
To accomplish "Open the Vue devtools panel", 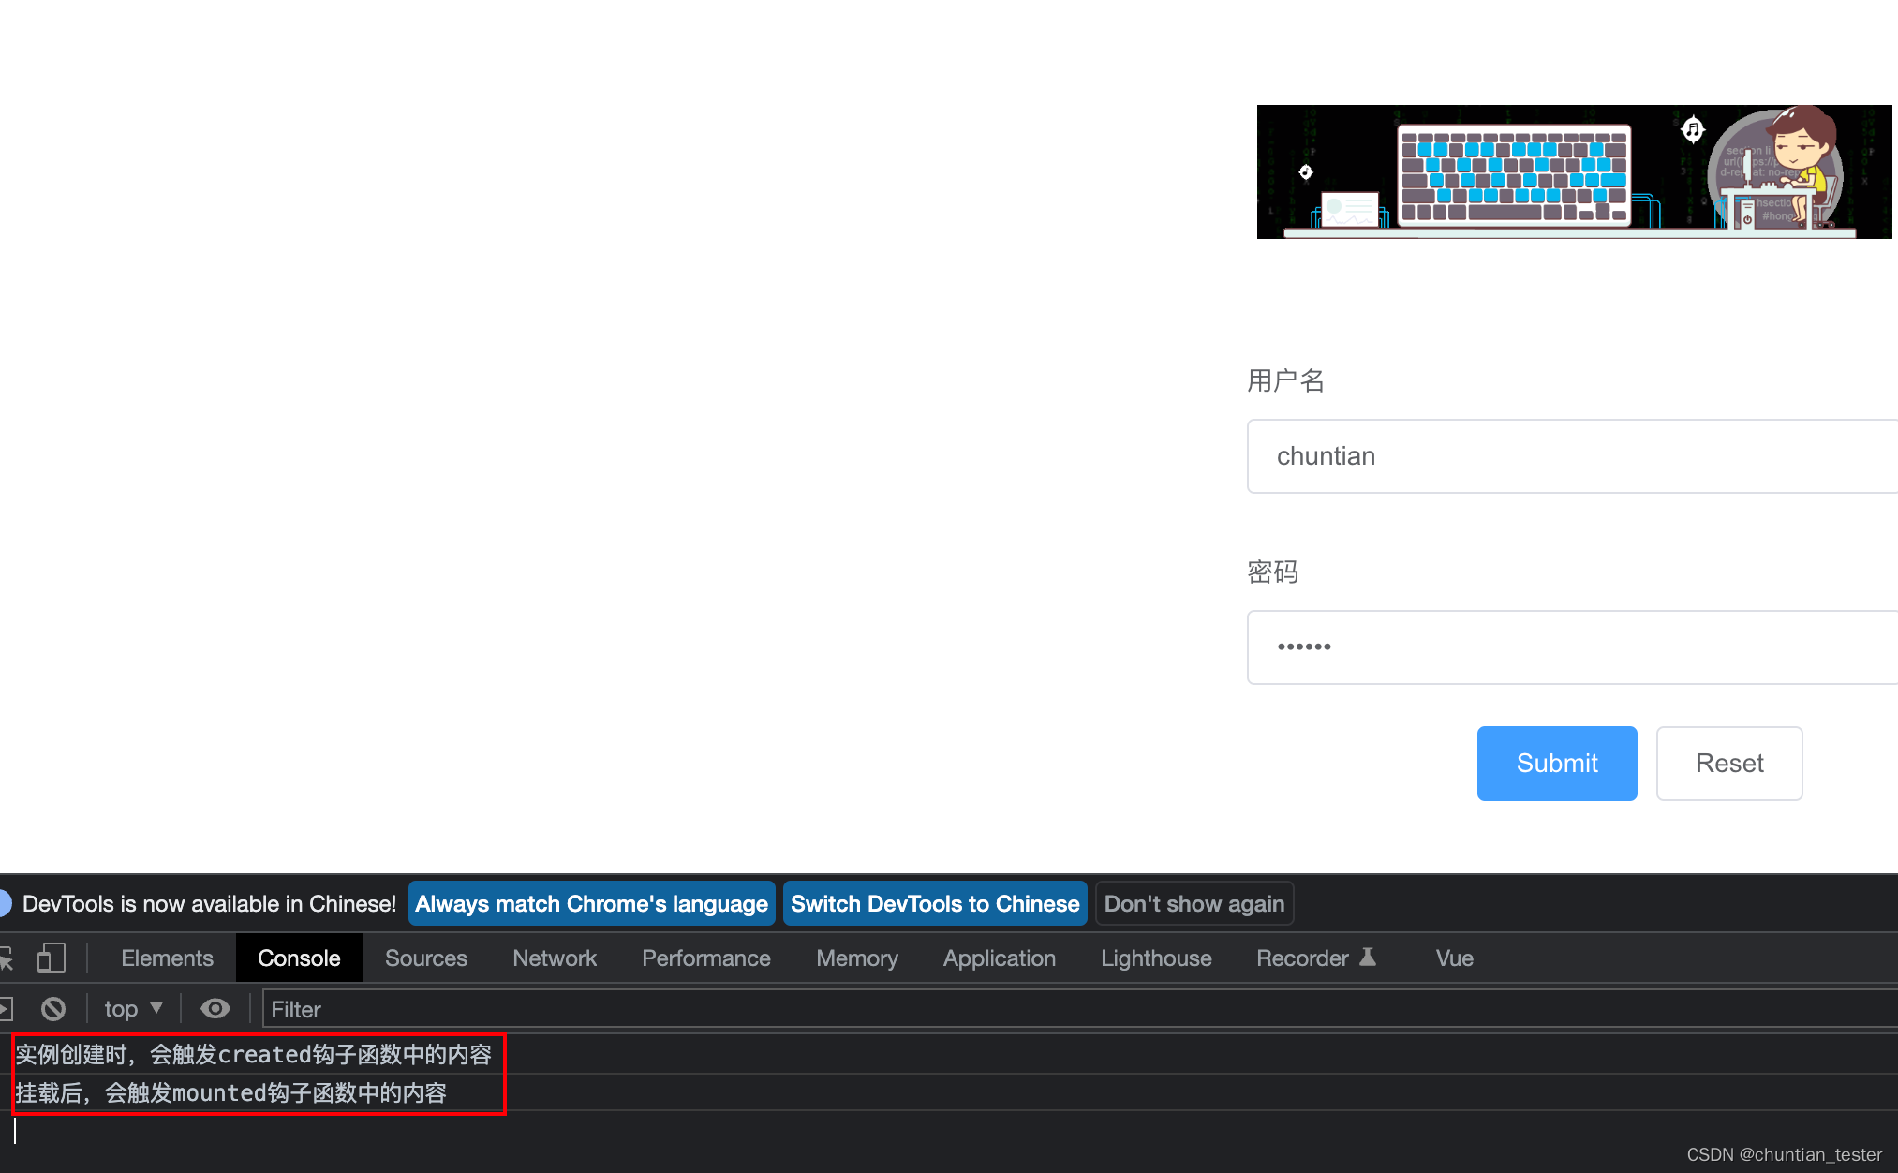I will pos(1454,958).
